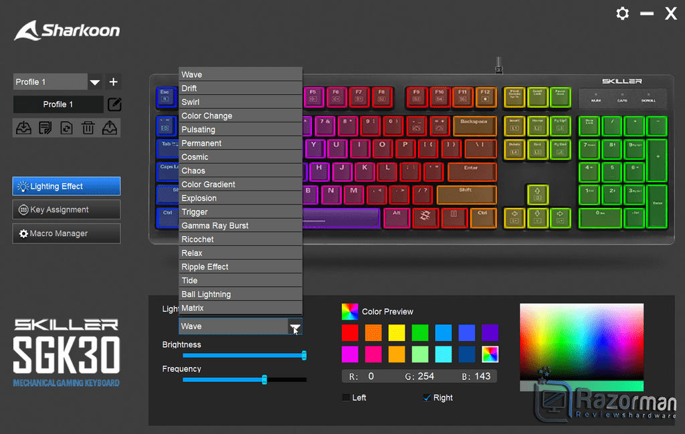Click the G value field showing 254
This screenshot has width=685, height=434.
[x=425, y=376]
